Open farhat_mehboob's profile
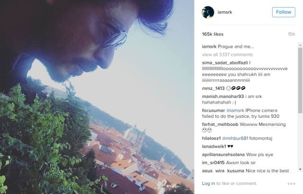Viewport: 303px width, 194px height. (x=220, y=124)
